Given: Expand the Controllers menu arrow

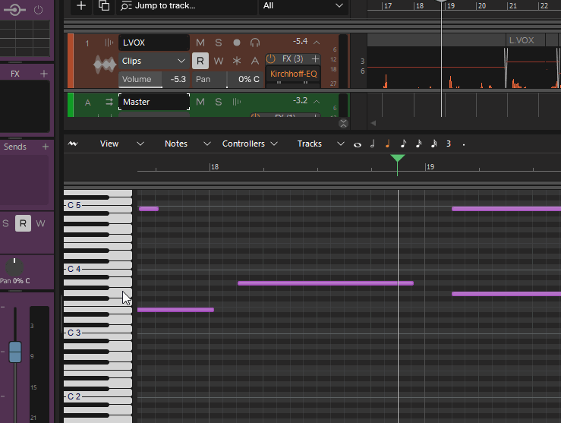Looking at the screenshot, I should (274, 144).
